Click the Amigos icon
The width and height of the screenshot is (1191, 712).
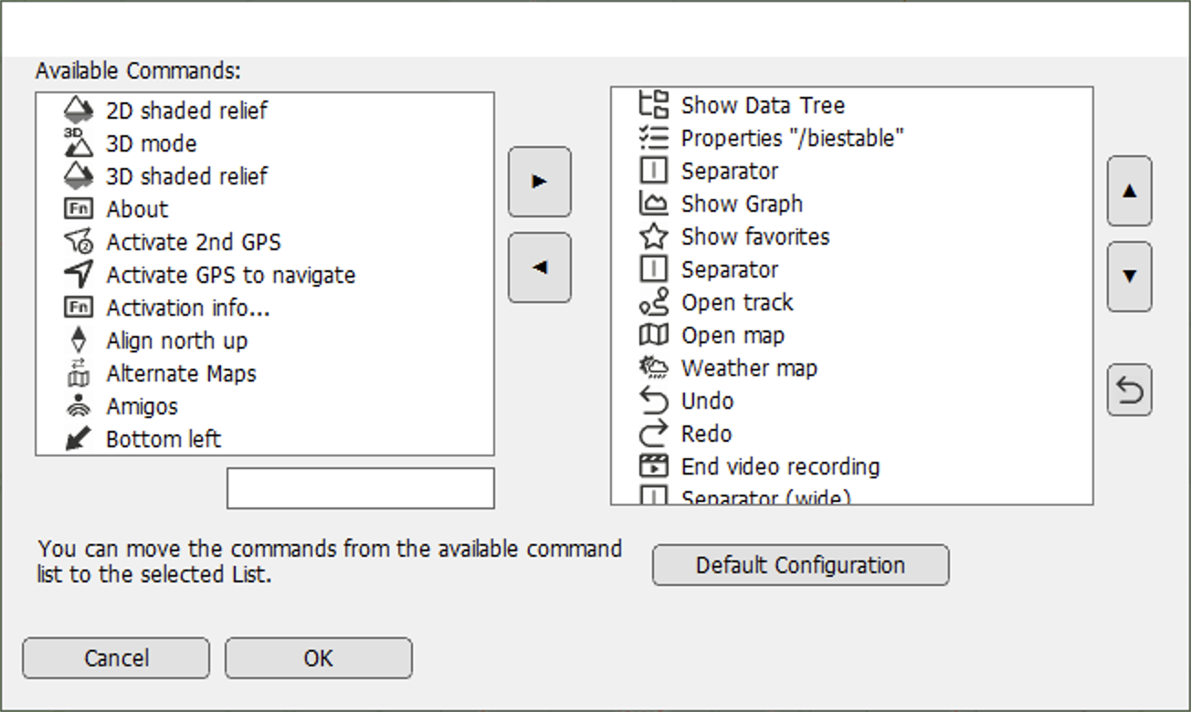[x=79, y=406]
